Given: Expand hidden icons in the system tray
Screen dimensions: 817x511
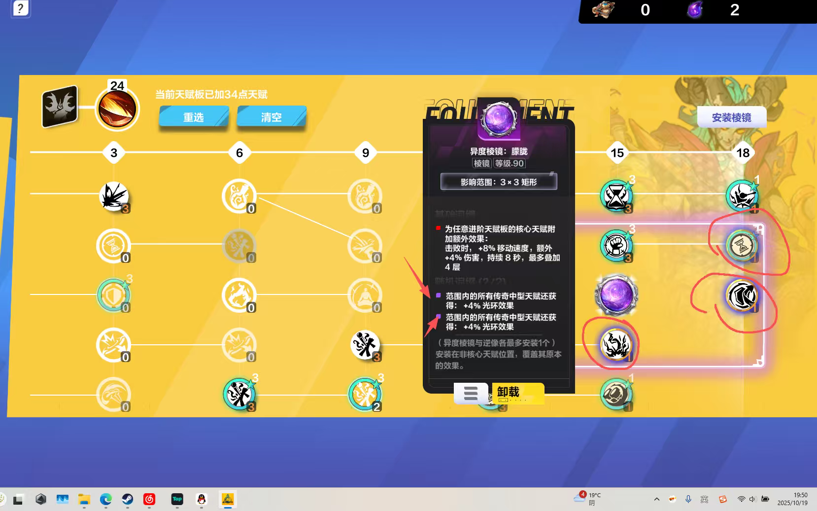Looking at the screenshot, I should pos(657,499).
